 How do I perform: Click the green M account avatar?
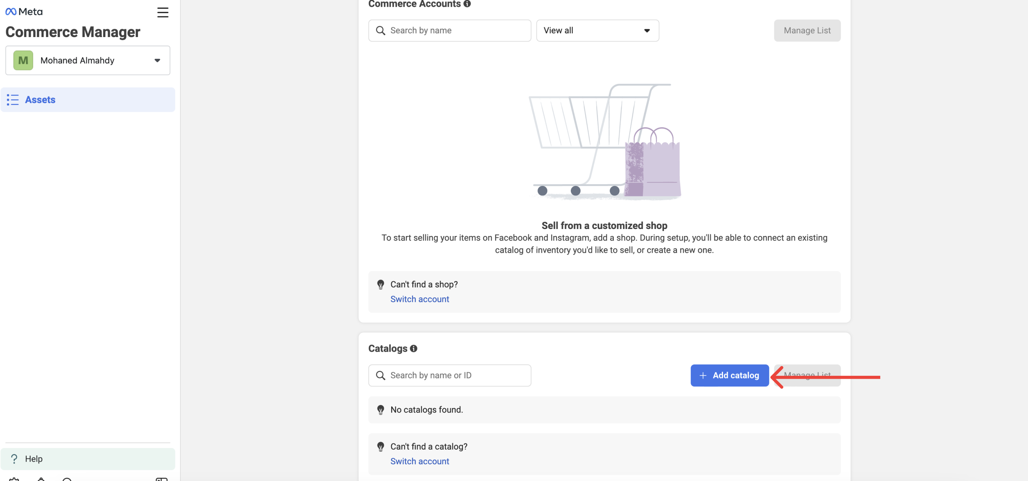point(23,60)
